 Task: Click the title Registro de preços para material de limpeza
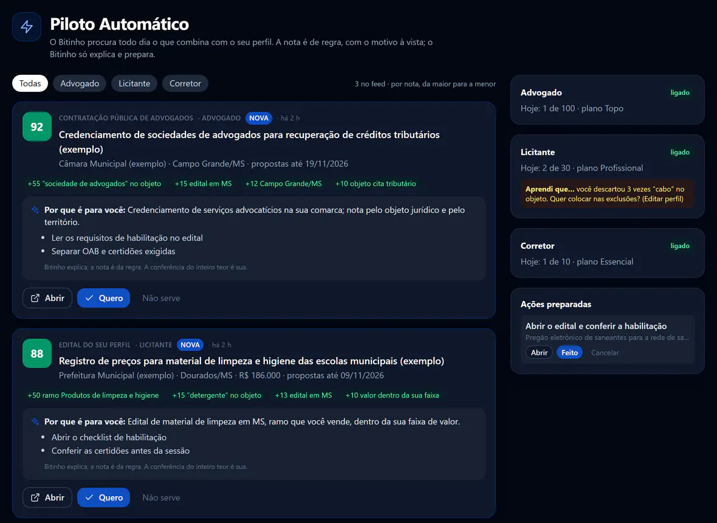(252, 361)
